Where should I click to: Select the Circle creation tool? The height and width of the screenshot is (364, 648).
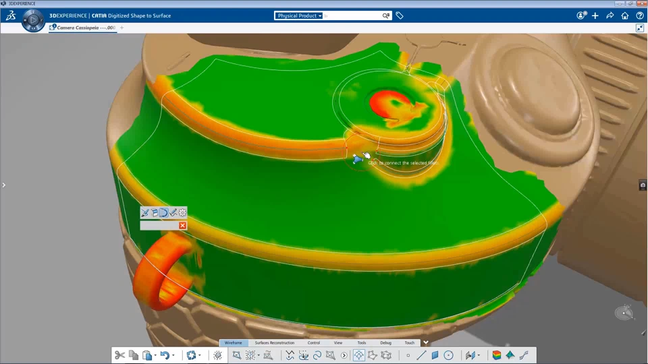(448, 355)
